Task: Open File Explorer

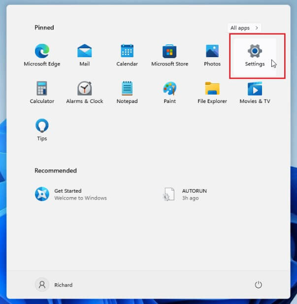Action: pos(212,93)
